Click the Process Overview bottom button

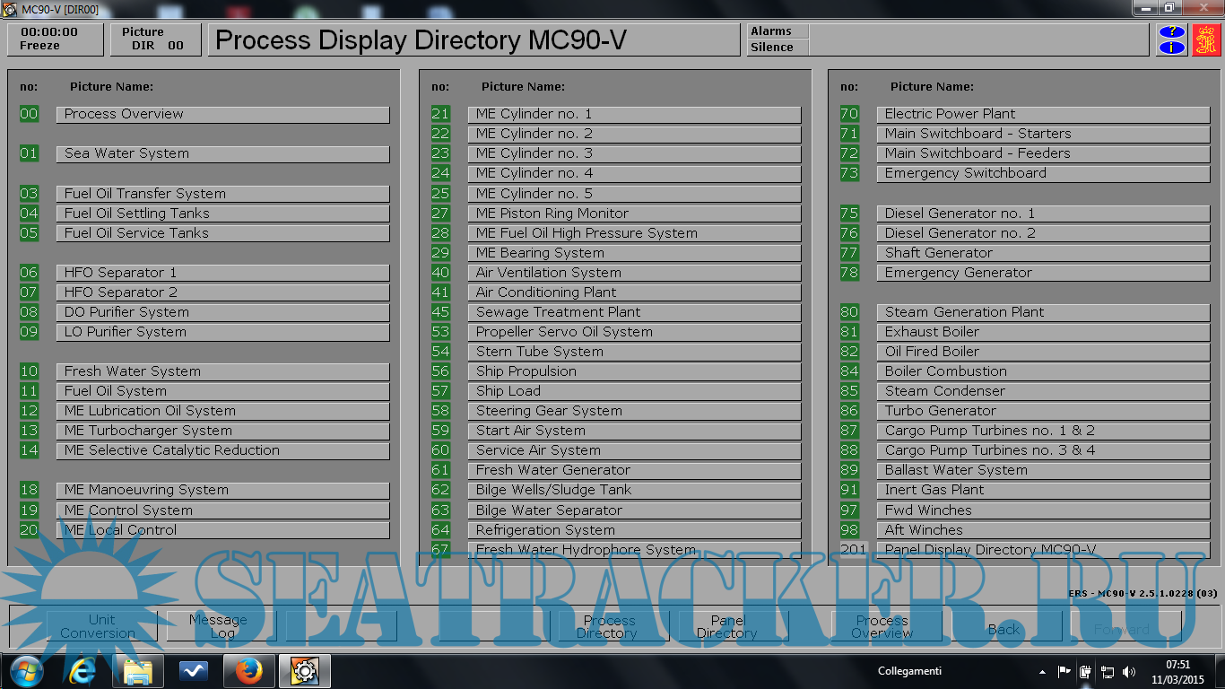[882, 626]
